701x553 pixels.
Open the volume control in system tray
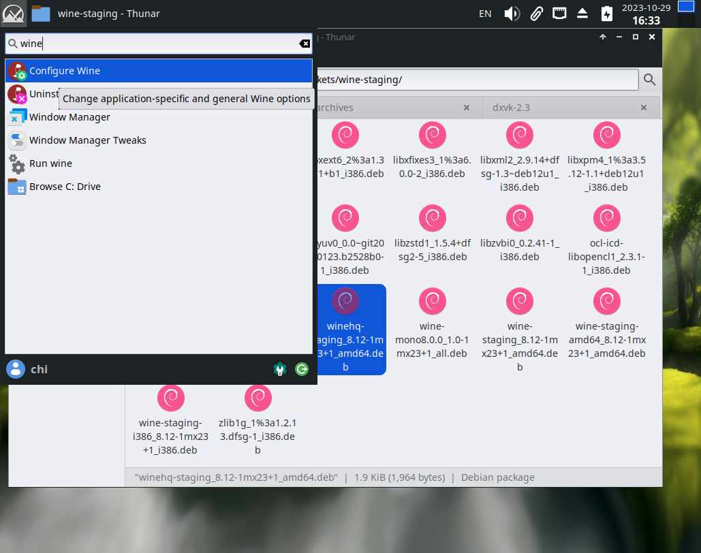click(512, 13)
